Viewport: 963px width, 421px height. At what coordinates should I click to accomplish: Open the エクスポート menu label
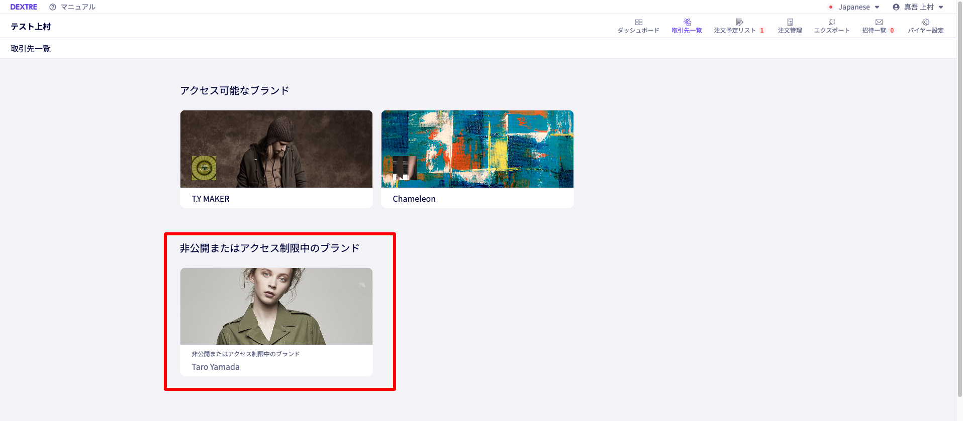(832, 31)
